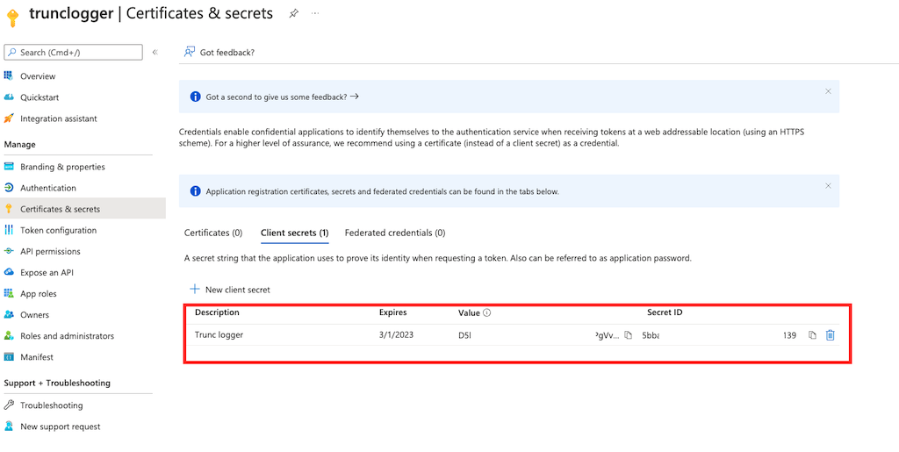Click the New client secret plus icon
The width and height of the screenshot is (899, 452).
[x=195, y=290]
